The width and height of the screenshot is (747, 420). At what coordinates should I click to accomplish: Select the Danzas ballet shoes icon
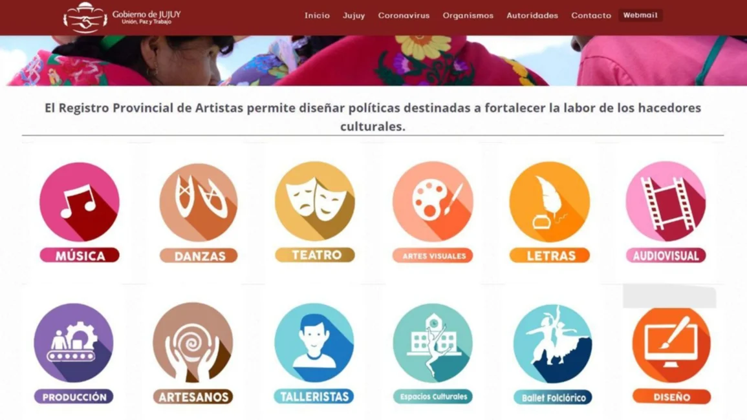tap(199, 202)
